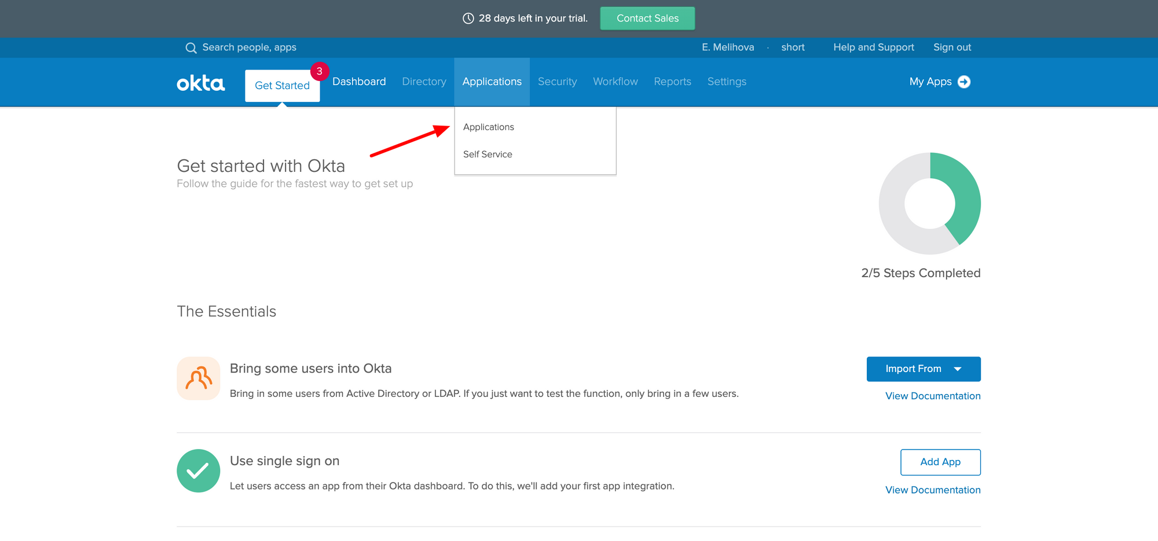
Task: Click the Sign out link
Action: (952, 47)
